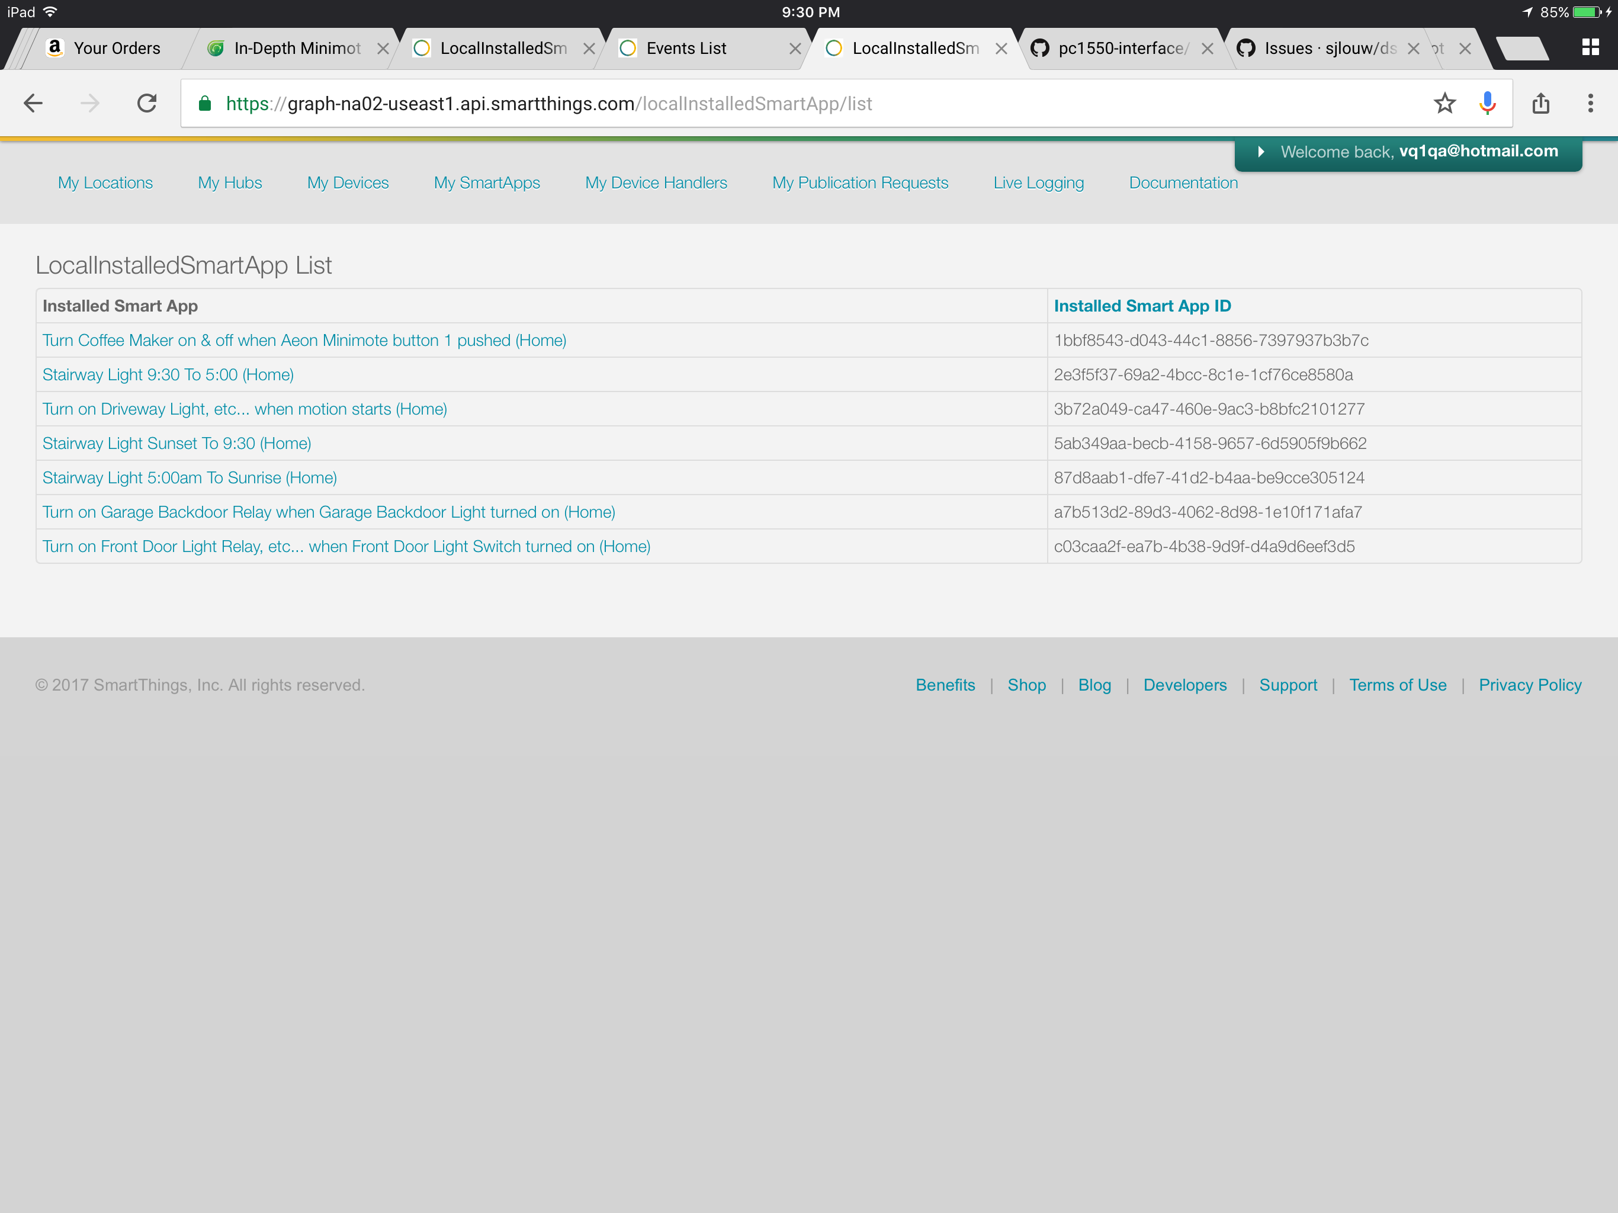Image resolution: width=1618 pixels, height=1213 pixels.
Task: Bookmark page with star icon
Action: [x=1444, y=103]
